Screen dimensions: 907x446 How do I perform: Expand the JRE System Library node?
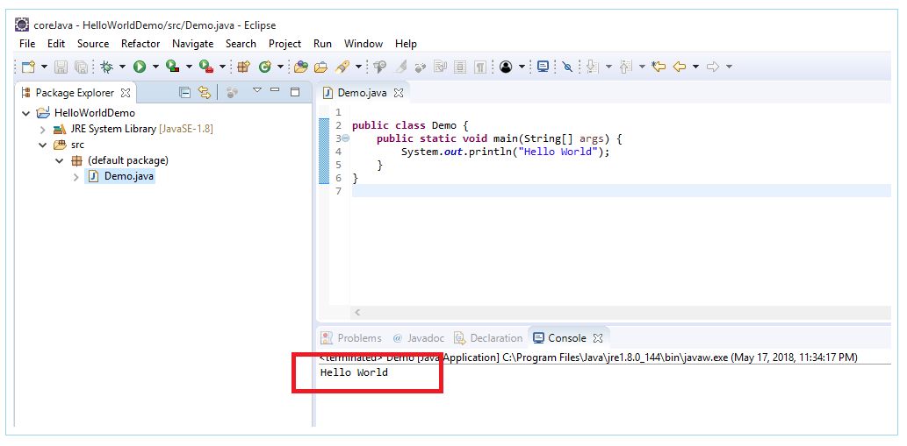pos(42,129)
